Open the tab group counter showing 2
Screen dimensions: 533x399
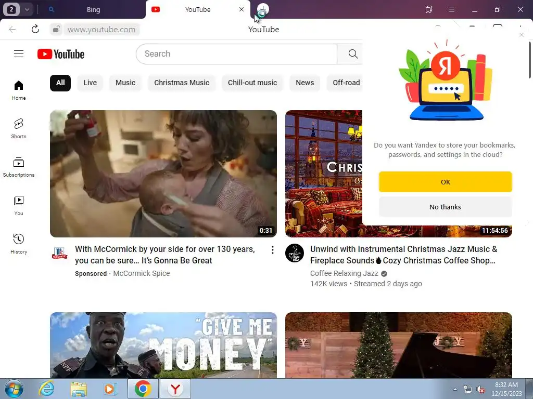pos(11,9)
